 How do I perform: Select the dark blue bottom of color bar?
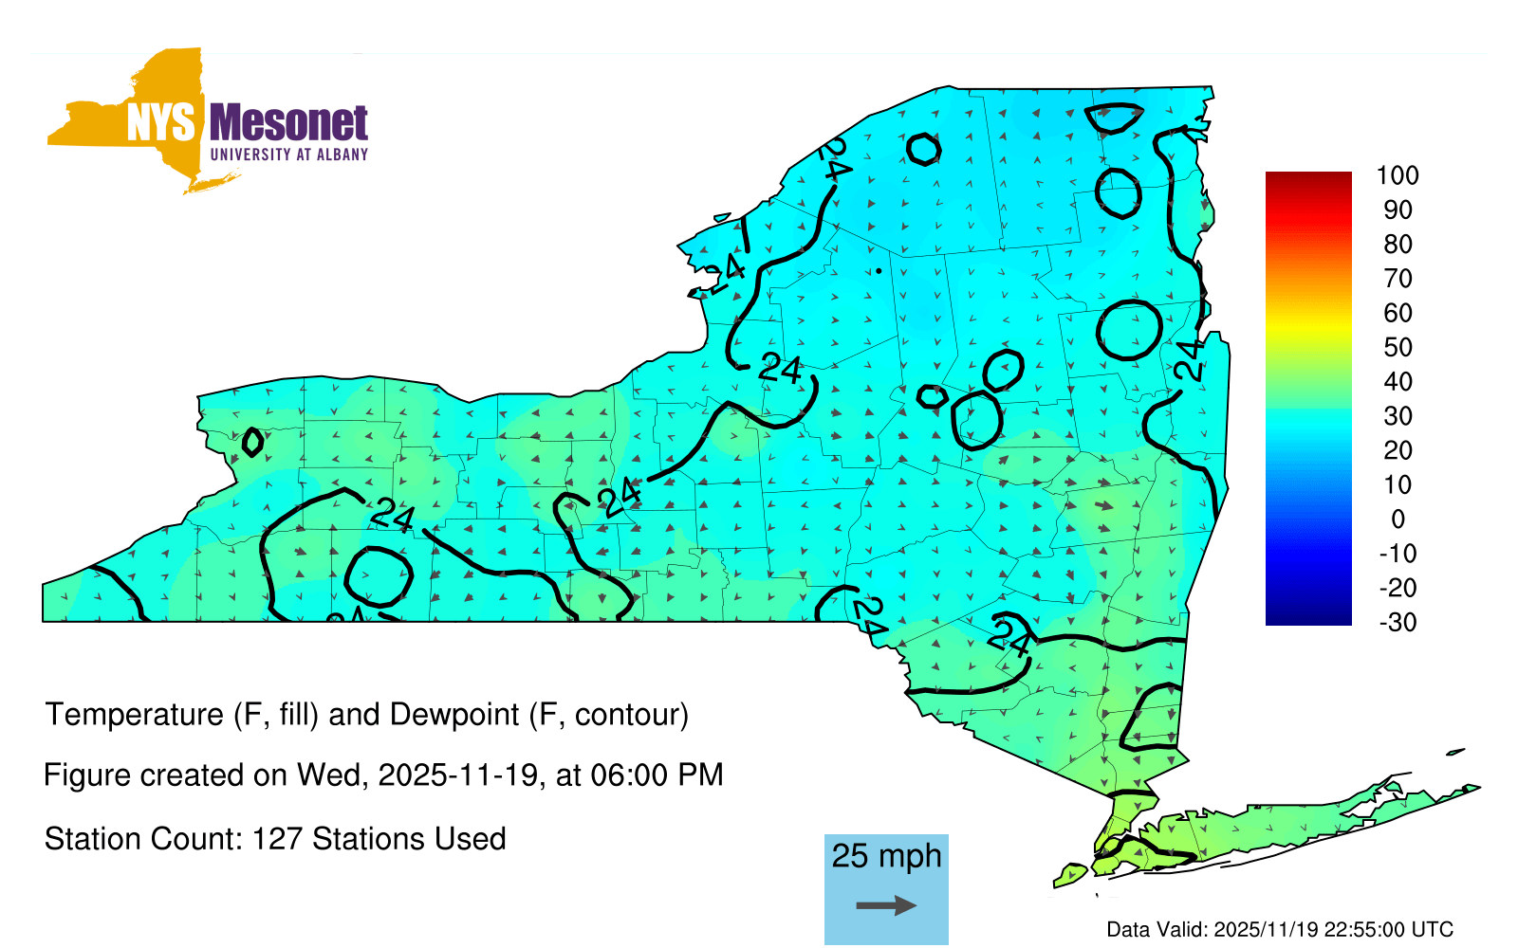tap(1308, 616)
